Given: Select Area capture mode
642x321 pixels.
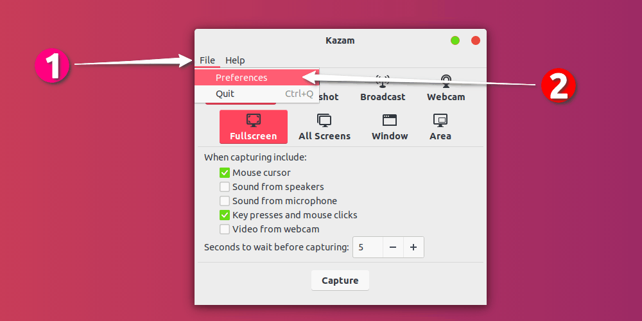Looking at the screenshot, I should [x=440, y=127].
